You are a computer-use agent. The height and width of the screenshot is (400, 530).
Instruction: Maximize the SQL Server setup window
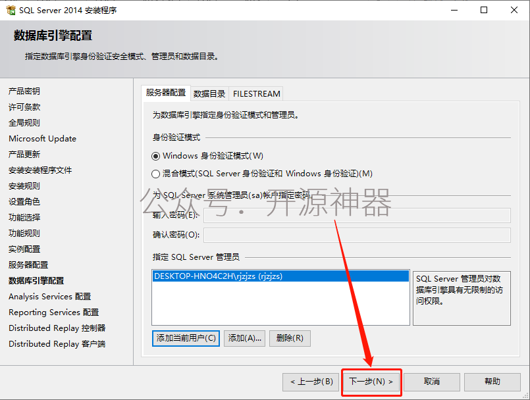484,10
